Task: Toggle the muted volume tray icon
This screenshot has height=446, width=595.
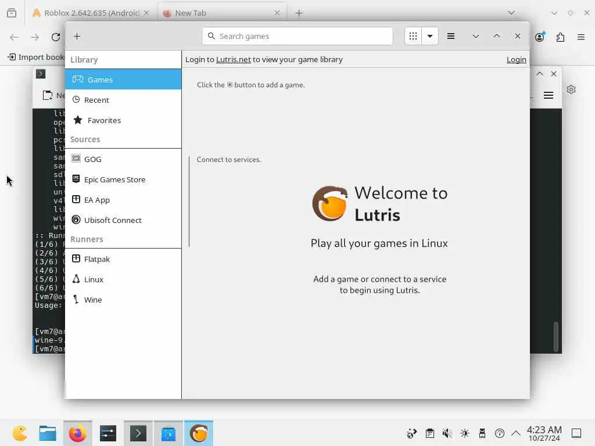Action: 447,433
